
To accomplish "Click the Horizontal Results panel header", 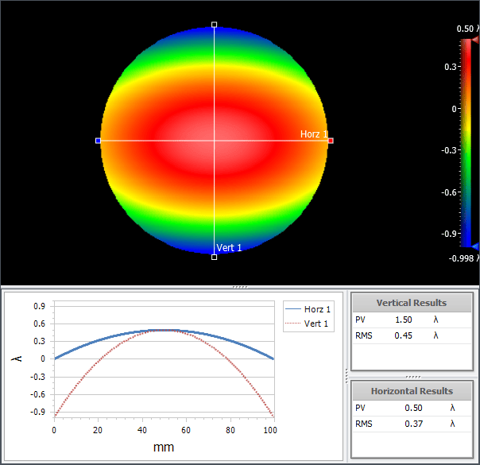I will (x=411, y=391).
